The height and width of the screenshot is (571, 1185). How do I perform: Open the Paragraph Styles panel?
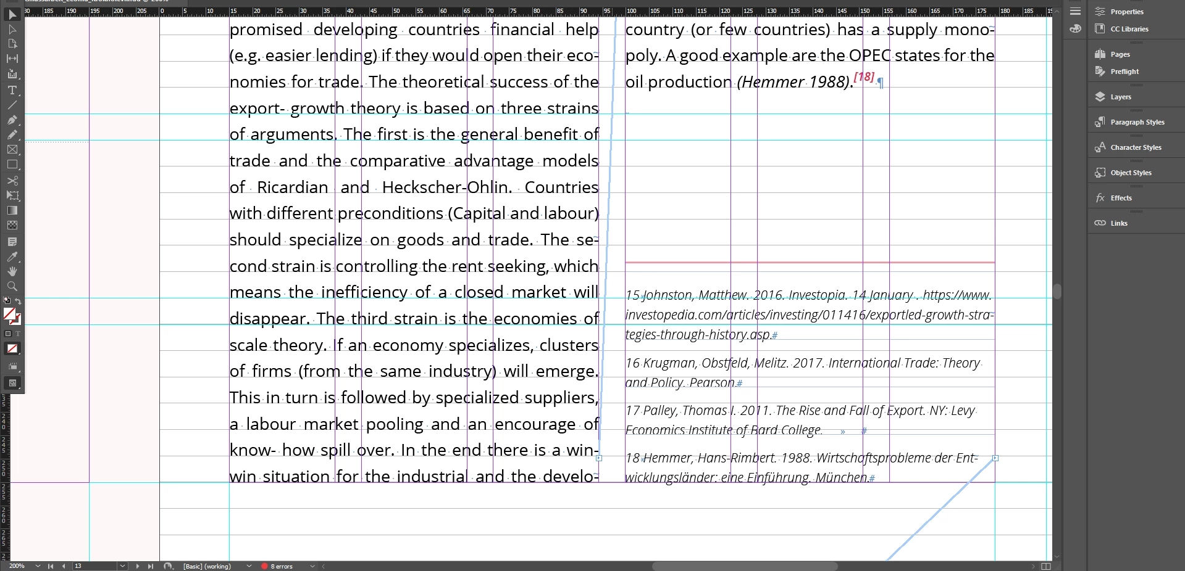click(1136, 122)
